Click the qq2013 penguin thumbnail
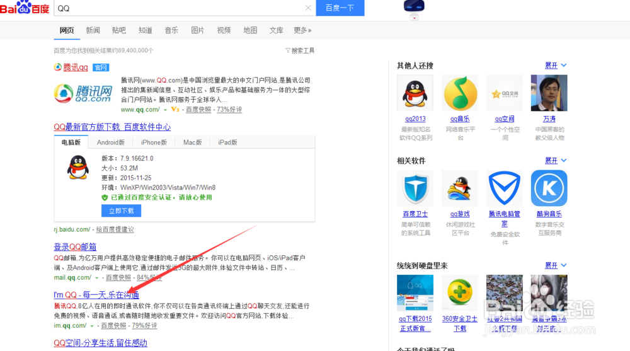Image resolution: width=630 pixels, height=351 pixels. (415, 93)
